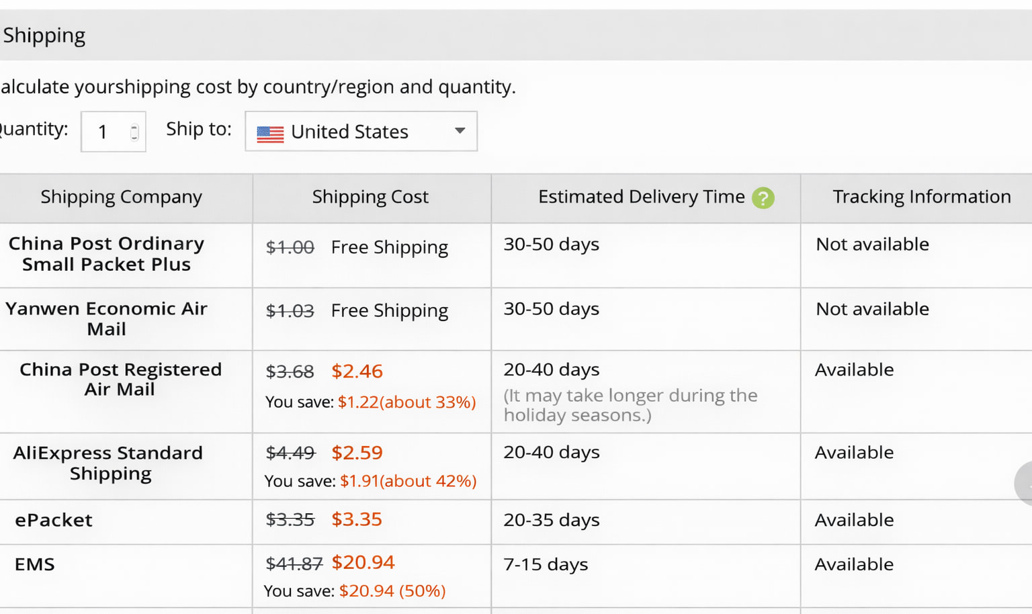Click the Tracking Information column header
The image size is (1032, 614).
point(921,197)
